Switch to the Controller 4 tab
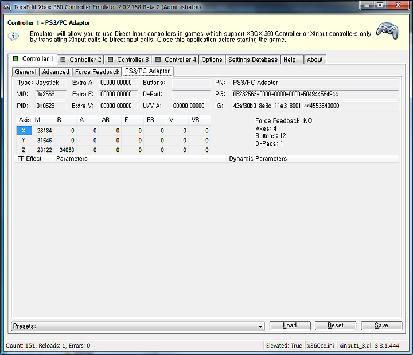This screenshot has height=355, width=413. (x=176, y=60)
